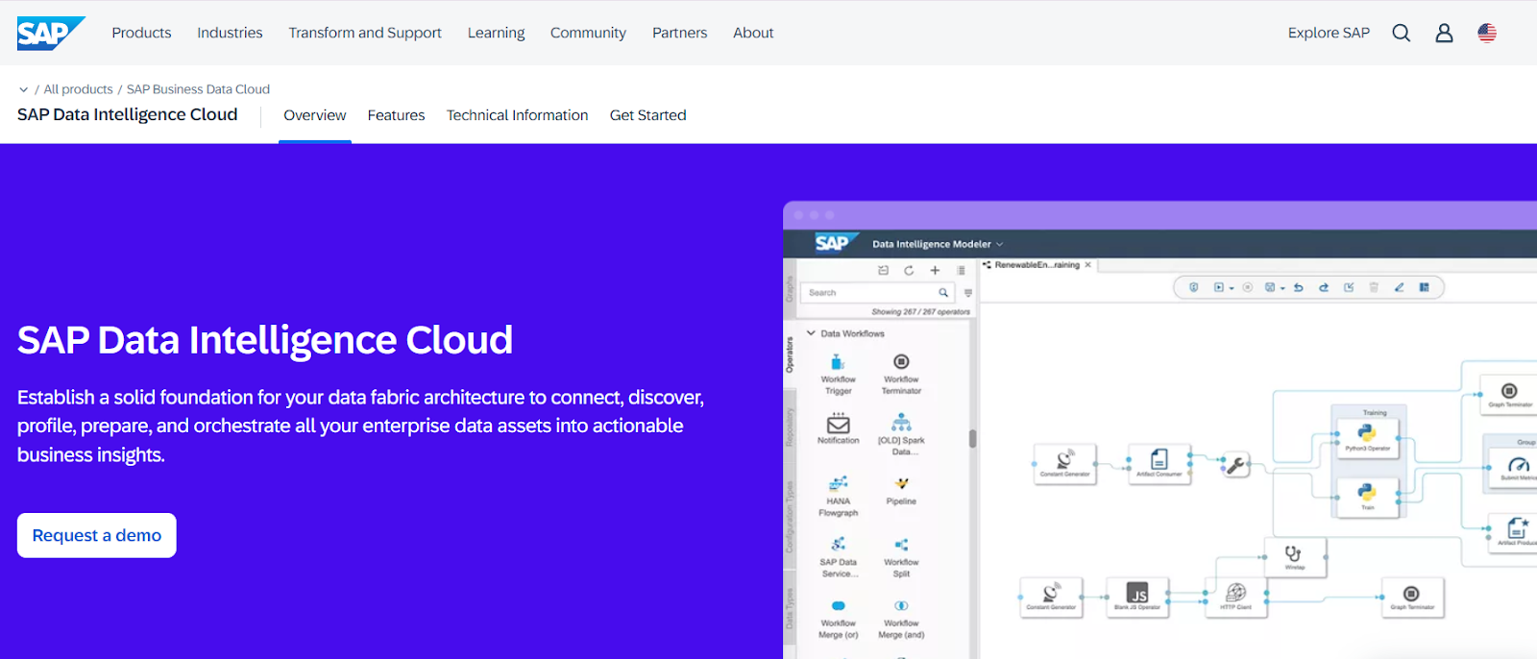Click the Workflow Terminator operator icon

pyautogui.click(x=901, y=362)
